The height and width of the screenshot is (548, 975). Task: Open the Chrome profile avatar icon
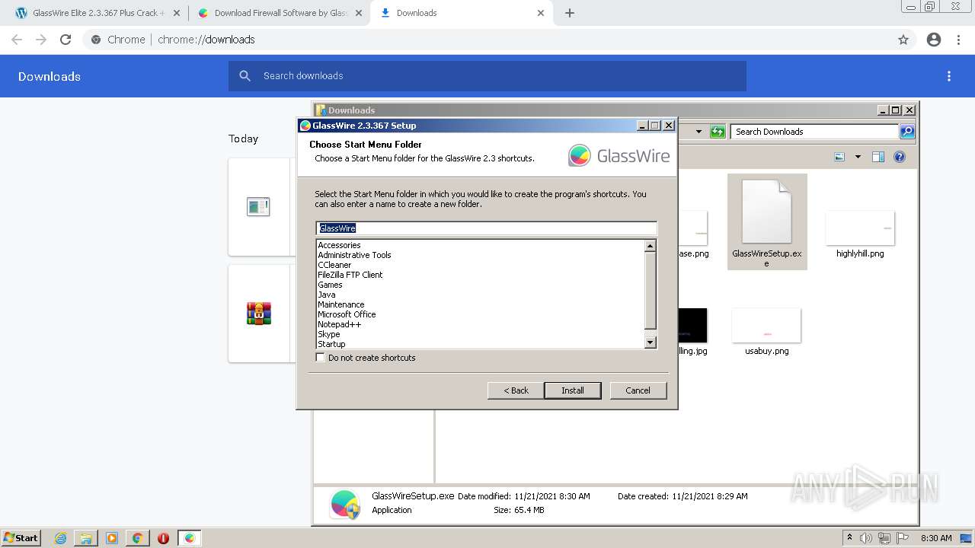[934, 40]
